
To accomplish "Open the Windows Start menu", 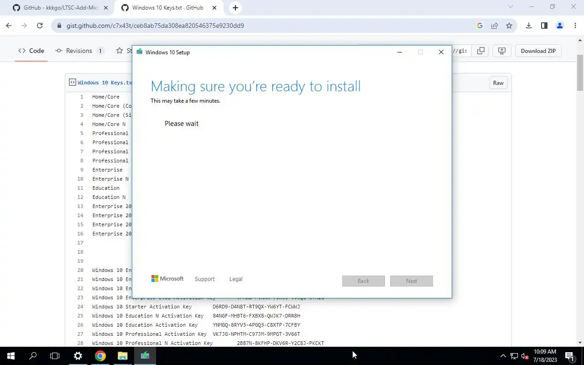I will pyautogui.click(x=11, y=356).
